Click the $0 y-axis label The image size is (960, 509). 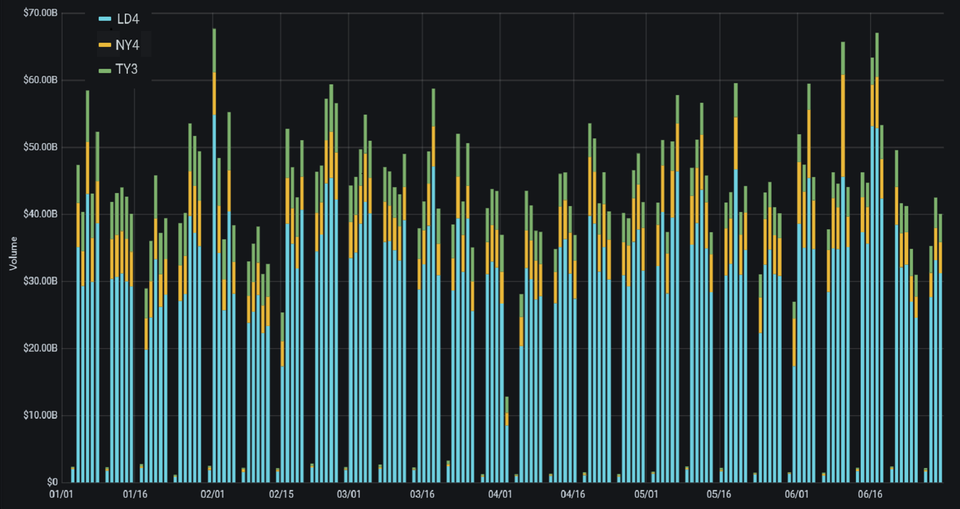[x=52, y=482]
